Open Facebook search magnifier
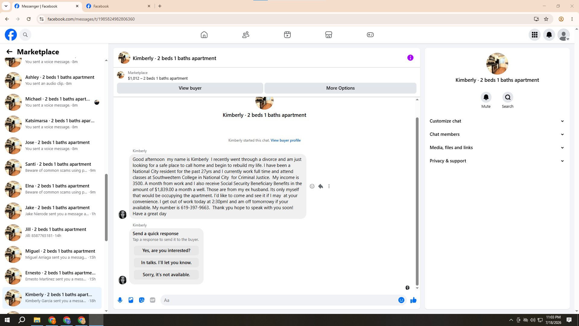The height and width of the screenshot is (326, 579). pyautogui.click(x=25, y=35)
